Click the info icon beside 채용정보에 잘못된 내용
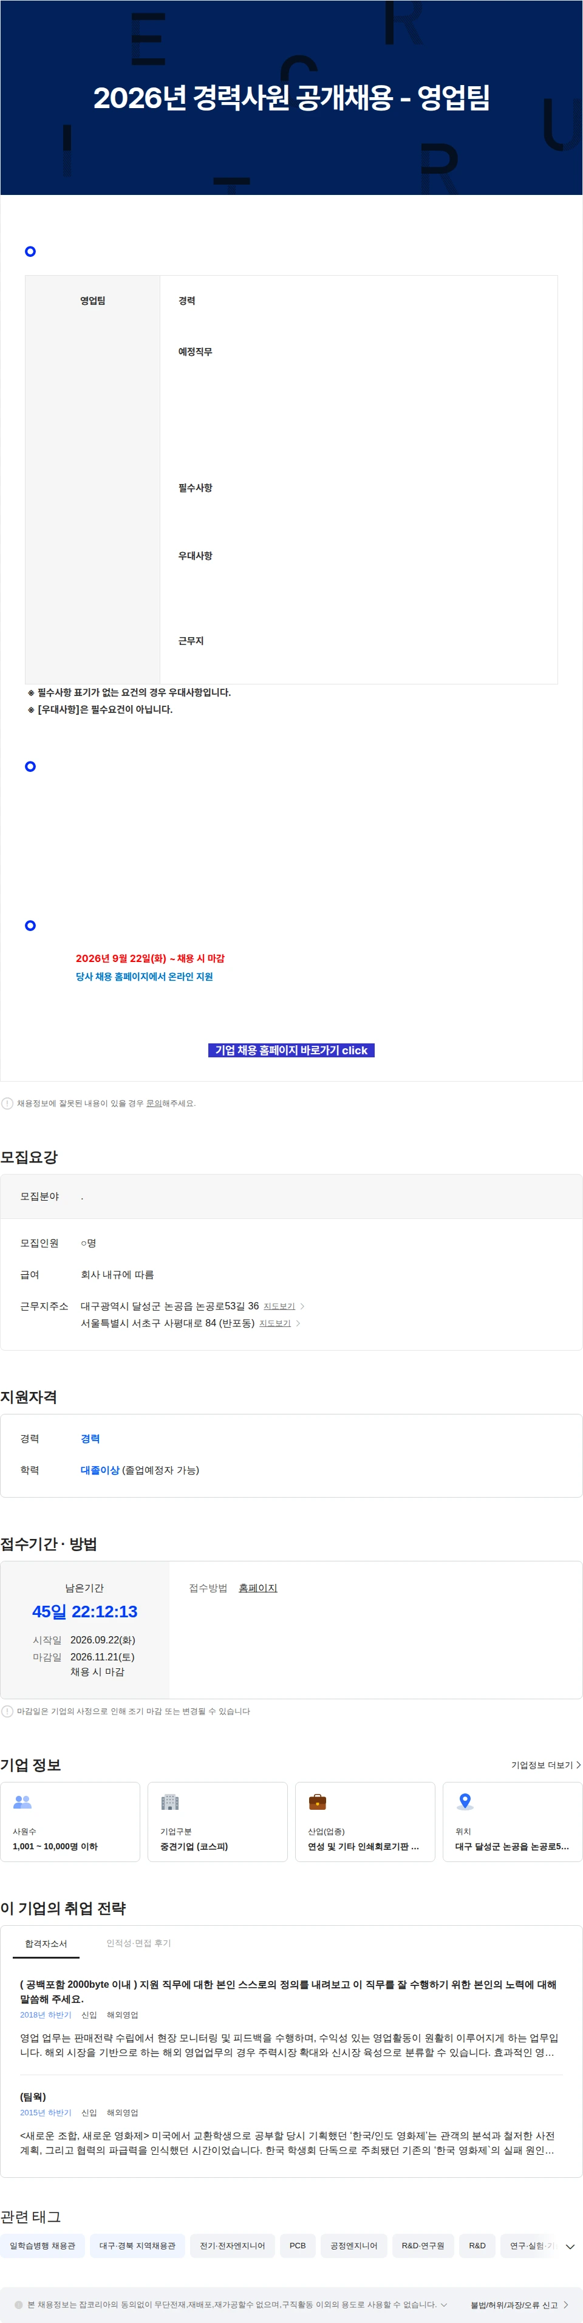 [7, 1103]
